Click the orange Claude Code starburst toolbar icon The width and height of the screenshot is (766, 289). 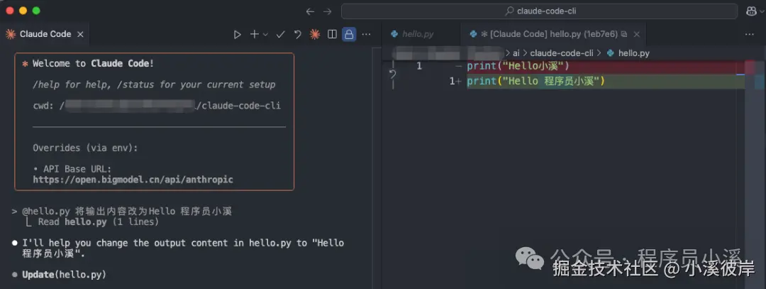click(315, 34)
